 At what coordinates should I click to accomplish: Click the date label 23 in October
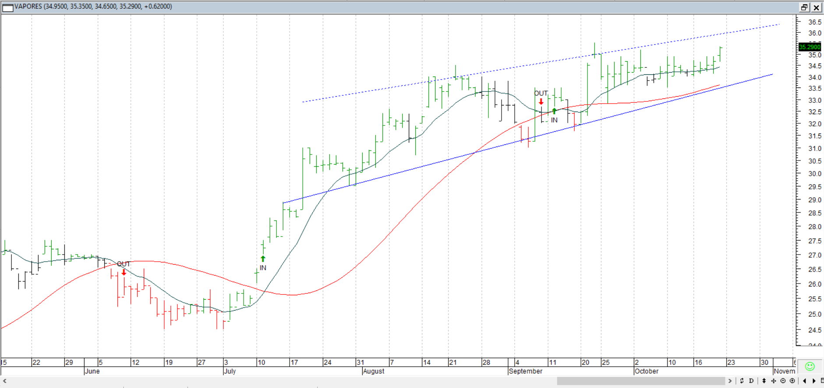[731, 363]
